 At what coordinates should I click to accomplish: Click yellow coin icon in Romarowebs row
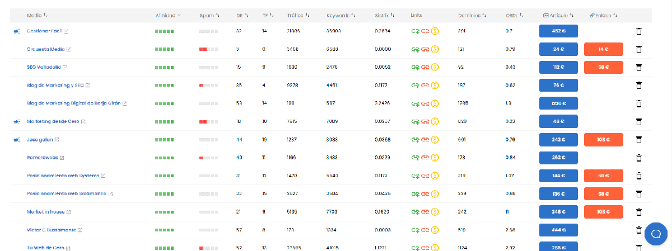[x=435, y=158]
